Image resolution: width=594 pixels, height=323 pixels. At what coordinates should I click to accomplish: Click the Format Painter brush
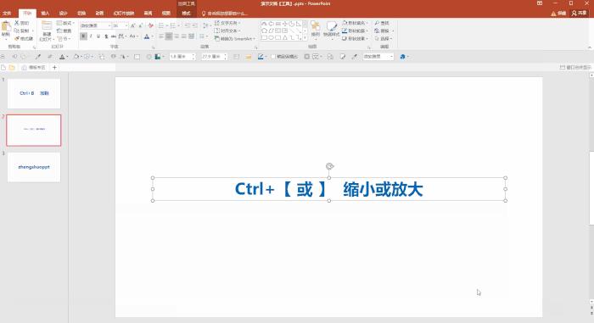tap(17, 39)
